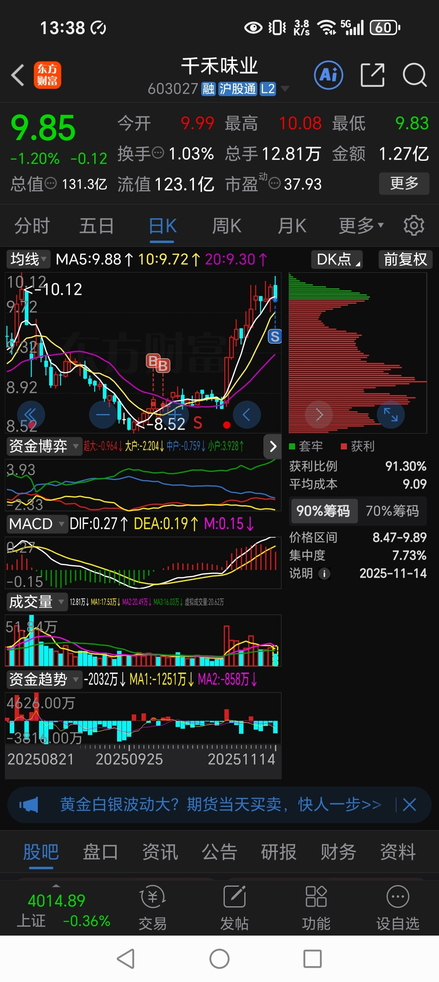
Task: Tap the 套牢 green legend swatch
Action: [x=292, y=447]
